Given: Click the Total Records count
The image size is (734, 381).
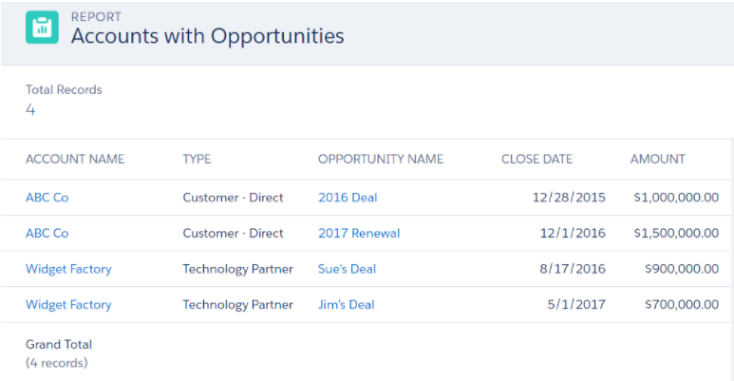Looking at the screenshot, I should click(30, 109).
